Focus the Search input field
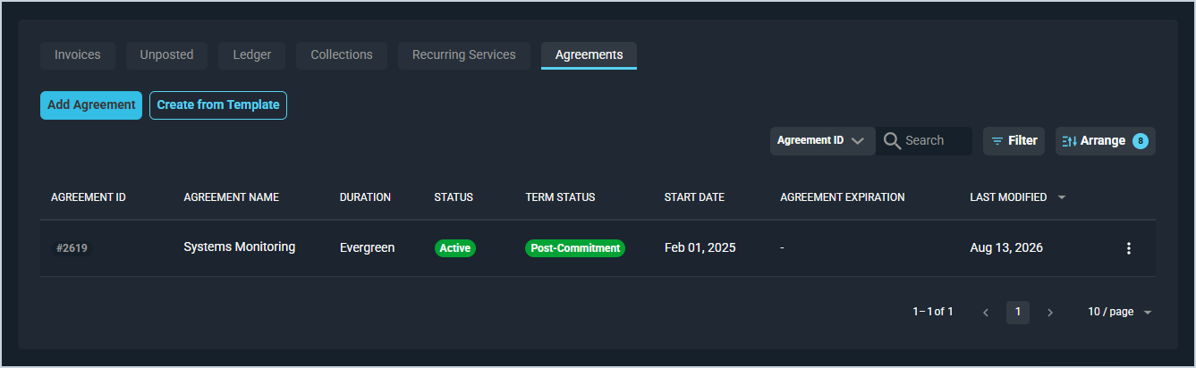This screenshot has height=368, width=1196. coord(936,140)
